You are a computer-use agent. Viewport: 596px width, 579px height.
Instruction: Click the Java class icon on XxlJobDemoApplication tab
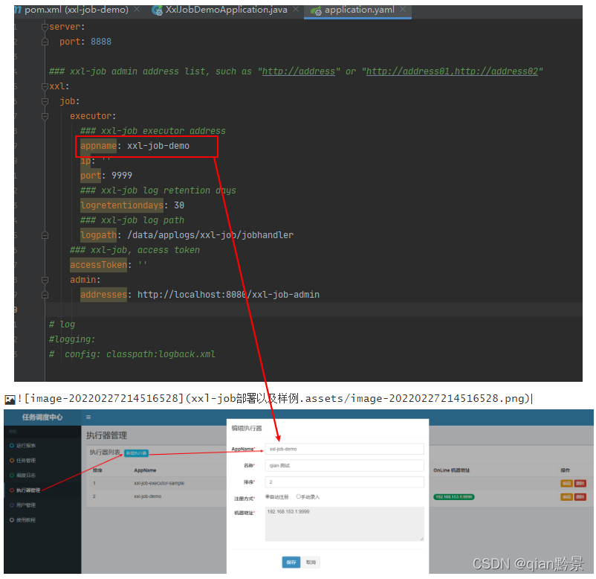coord(157,10)
